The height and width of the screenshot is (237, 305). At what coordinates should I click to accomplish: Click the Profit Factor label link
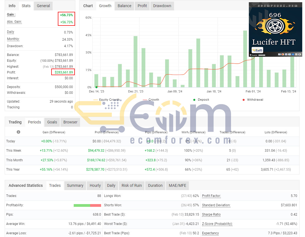coord(212,196)
